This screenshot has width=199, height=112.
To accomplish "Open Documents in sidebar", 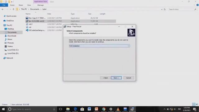I will pyautogui.click(x=12, y=32).
